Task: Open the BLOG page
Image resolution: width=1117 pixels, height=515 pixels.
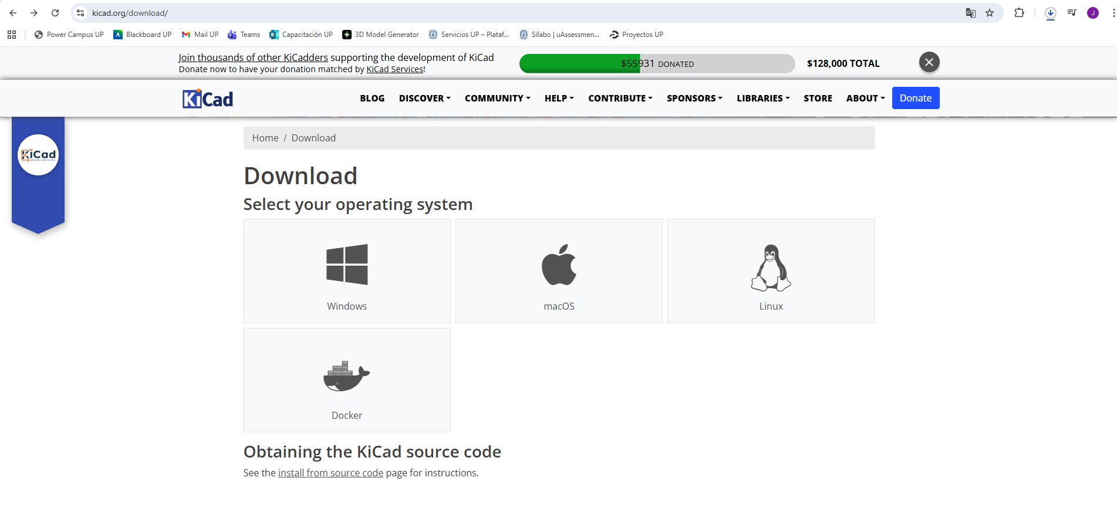Action: [372, 99]
